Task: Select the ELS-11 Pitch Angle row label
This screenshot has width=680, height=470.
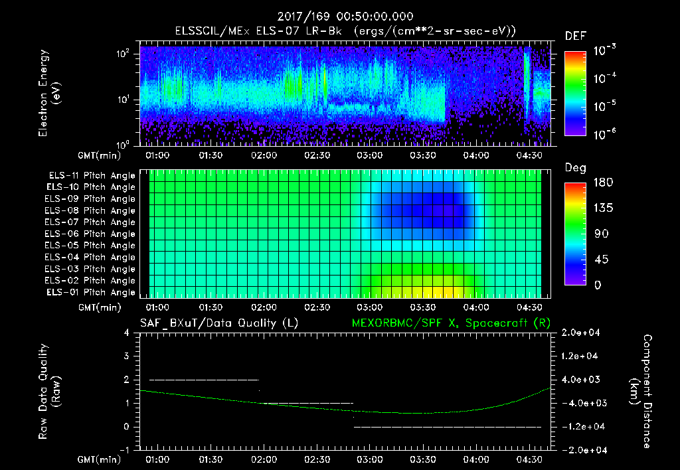Action: pos(92,176)
